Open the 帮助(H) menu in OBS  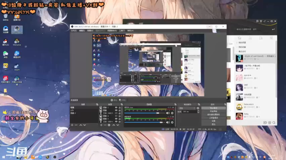click(130, 31)
